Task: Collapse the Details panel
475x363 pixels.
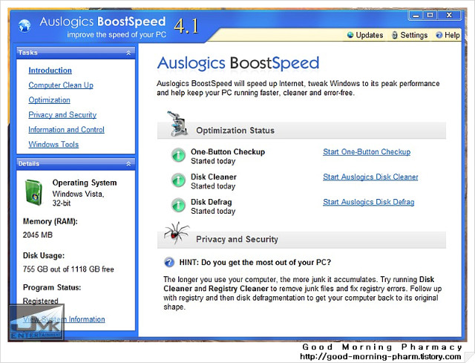Action: tap(128, 163)
